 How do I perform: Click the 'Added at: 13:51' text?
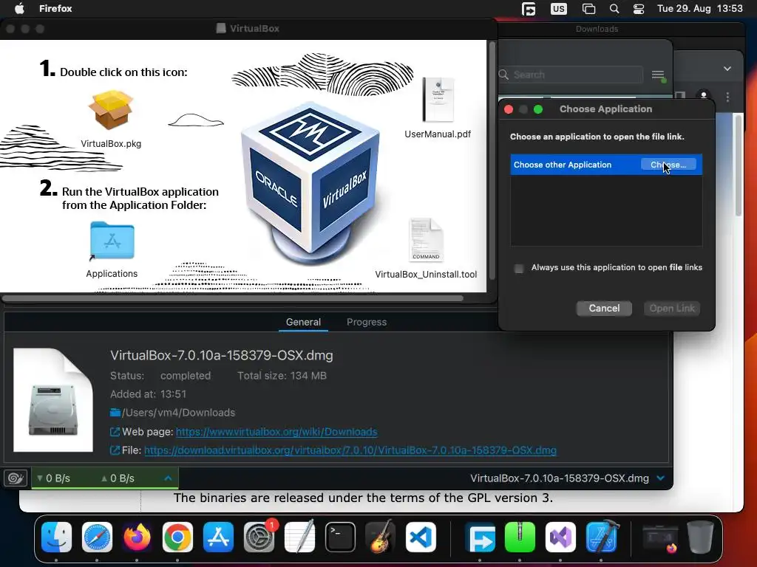[148, 394]
